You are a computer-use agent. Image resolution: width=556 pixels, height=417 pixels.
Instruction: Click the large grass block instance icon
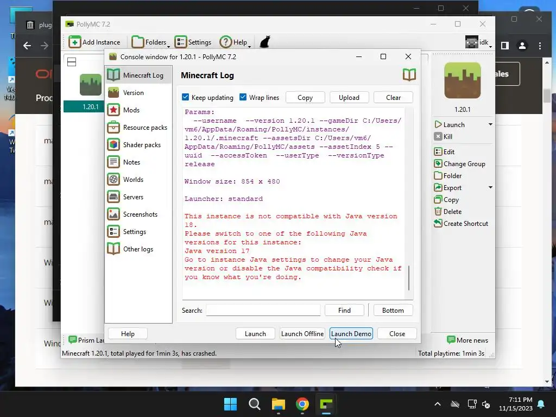coord(463,80)
